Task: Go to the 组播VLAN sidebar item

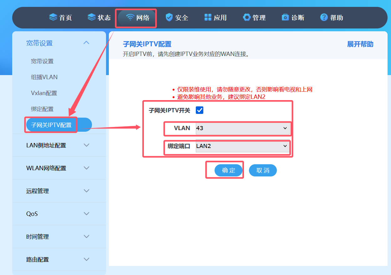Action: [44, 77]
